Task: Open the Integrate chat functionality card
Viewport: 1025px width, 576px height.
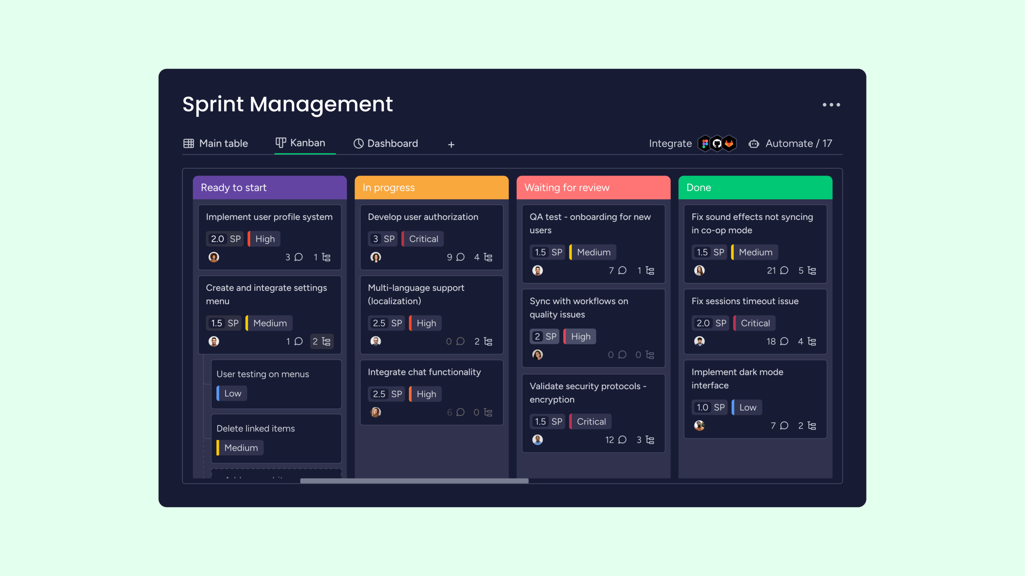Action: [424, 372]
